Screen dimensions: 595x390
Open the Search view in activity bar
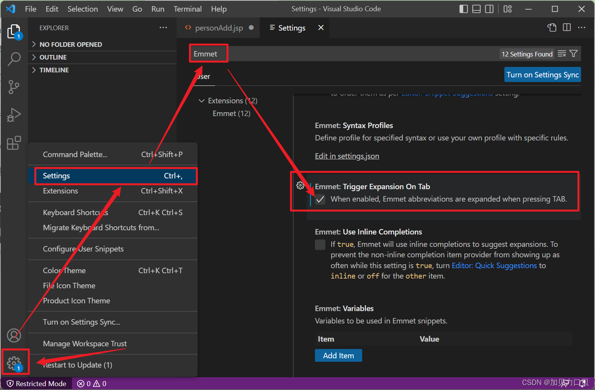point(14,59)
